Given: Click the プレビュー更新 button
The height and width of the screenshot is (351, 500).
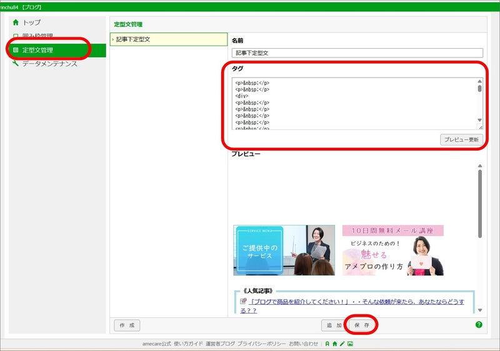Looking at the screenshot, I should coord(461,139).
